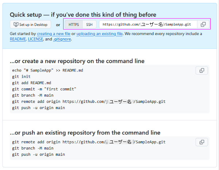
Task: Click the push an existing repository heading
Action: pos(85,132)
